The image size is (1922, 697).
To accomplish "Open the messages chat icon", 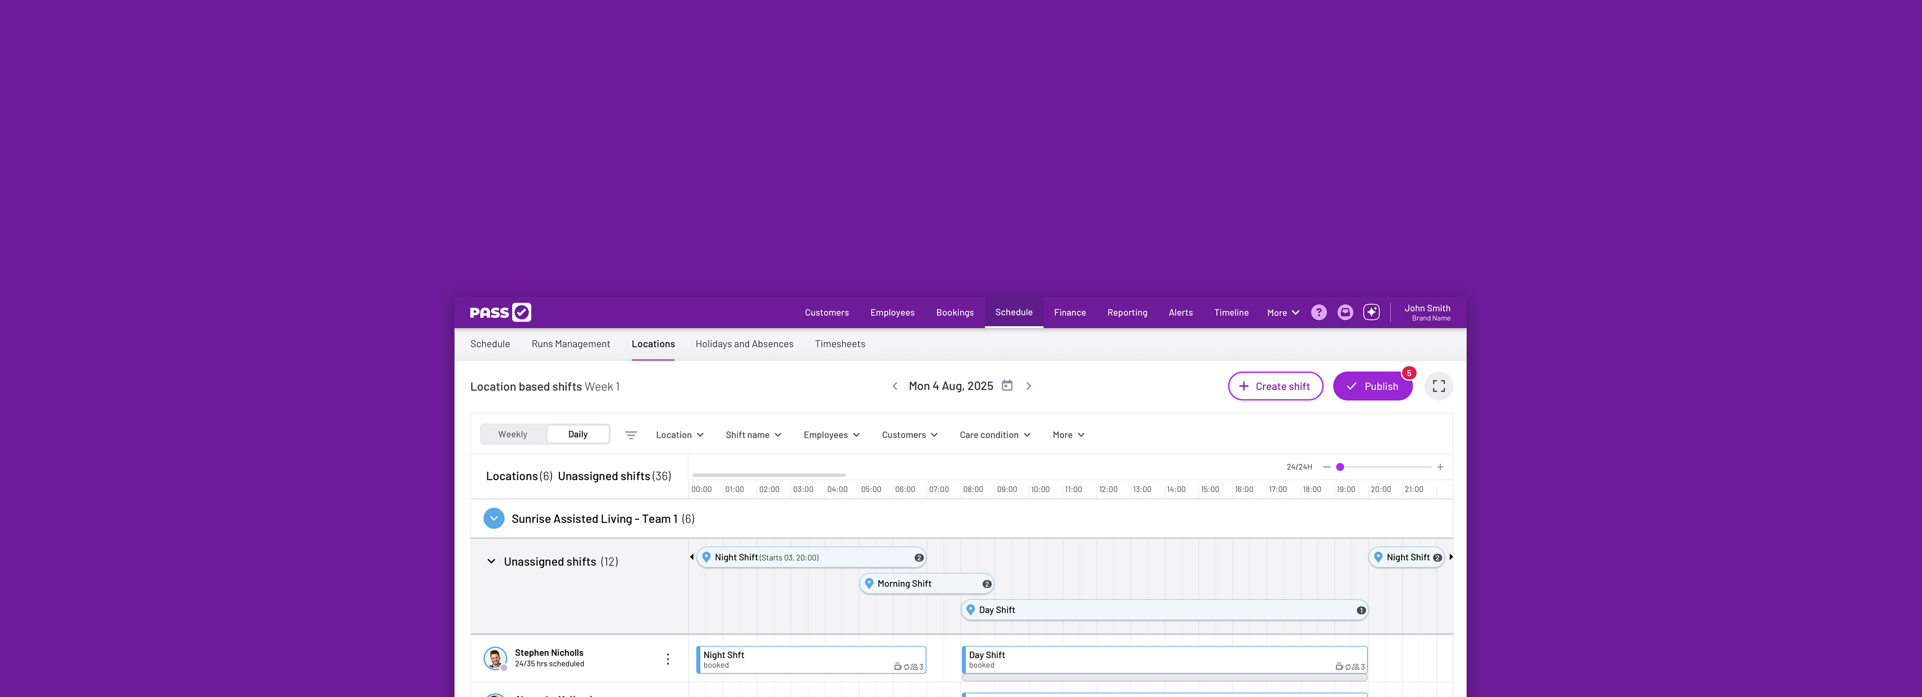I will click(1345, 312).
